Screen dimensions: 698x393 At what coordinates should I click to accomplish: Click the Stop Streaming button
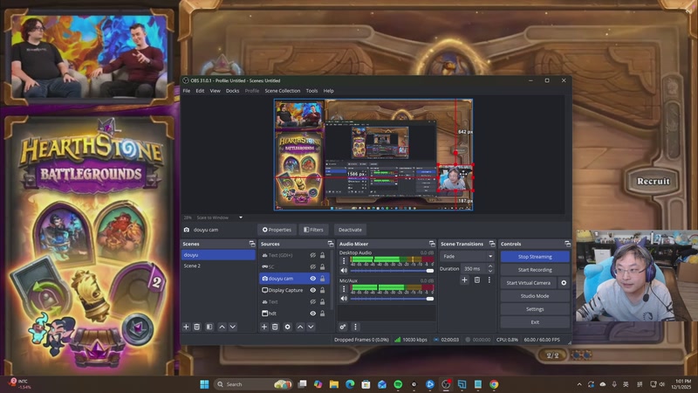click(535, 257)
